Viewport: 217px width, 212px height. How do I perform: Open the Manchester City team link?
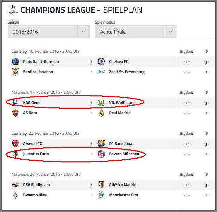click(124, 195)
